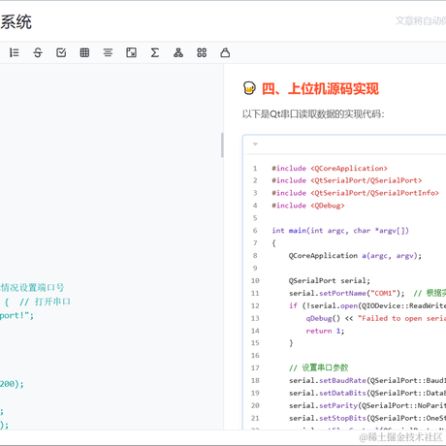
Task: Click code line #include <QCoreApplication>
Action: click(330, 168)
